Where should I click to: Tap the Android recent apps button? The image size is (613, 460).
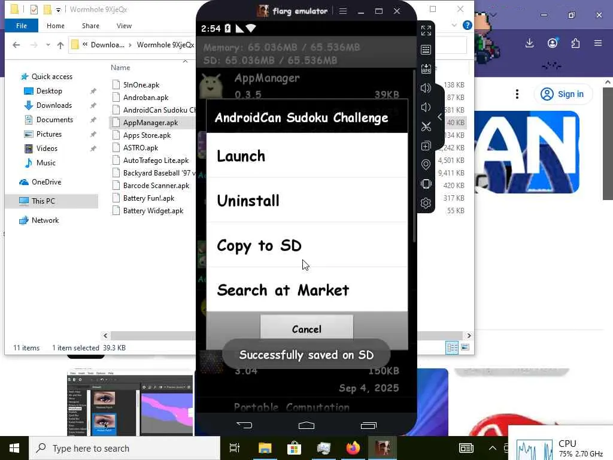(368, 425)
